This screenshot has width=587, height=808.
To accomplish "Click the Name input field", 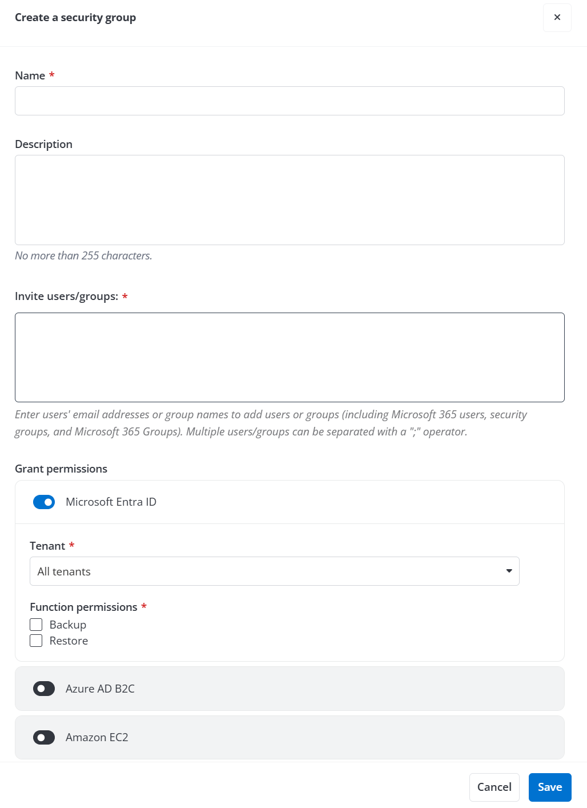I will click(x=290, y=101).
